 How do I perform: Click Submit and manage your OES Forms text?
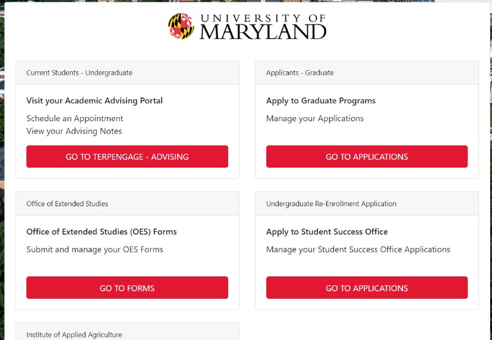(94, 250)
